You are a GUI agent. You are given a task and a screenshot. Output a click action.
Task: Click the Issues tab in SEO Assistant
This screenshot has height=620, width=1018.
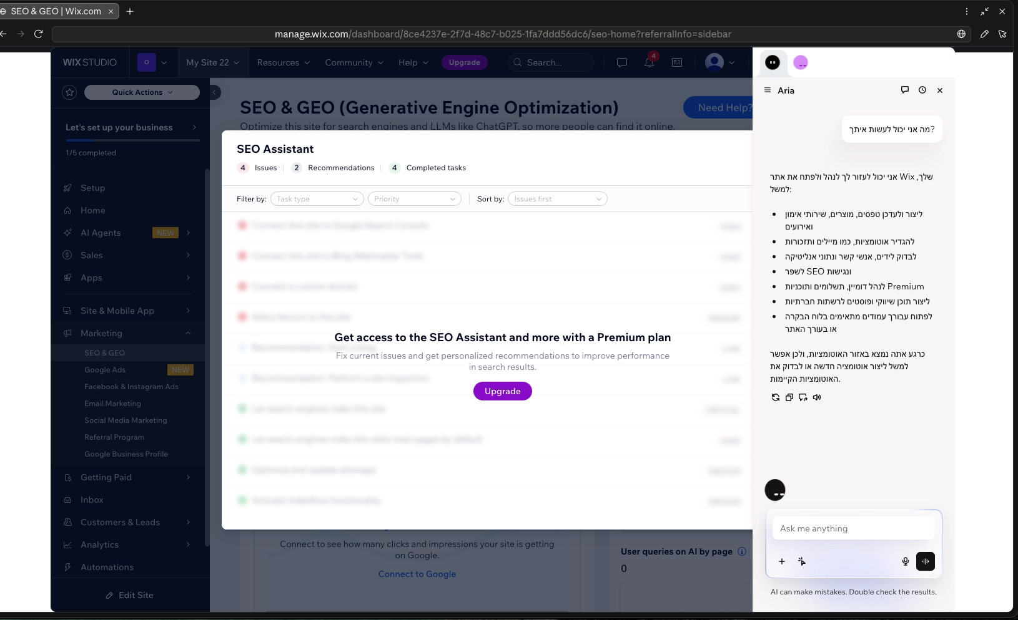click(x=257, y=168)
